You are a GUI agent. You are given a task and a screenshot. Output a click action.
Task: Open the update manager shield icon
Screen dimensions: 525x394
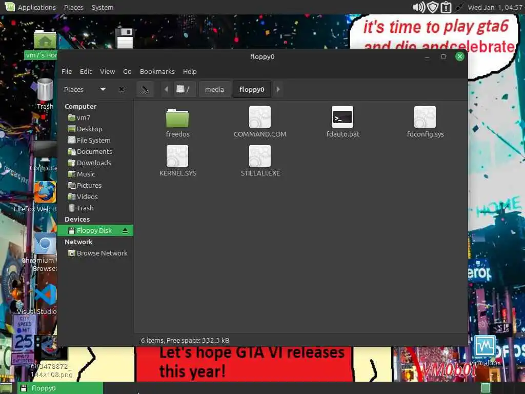coord(433,7)
